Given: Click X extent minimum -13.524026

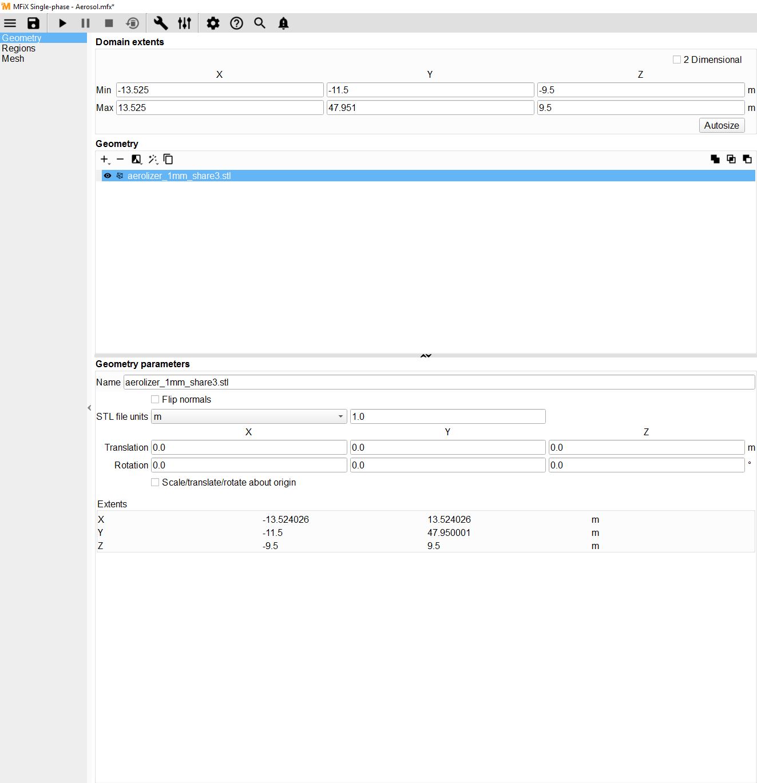Looking at the screenshot, I should pos(286,519).
